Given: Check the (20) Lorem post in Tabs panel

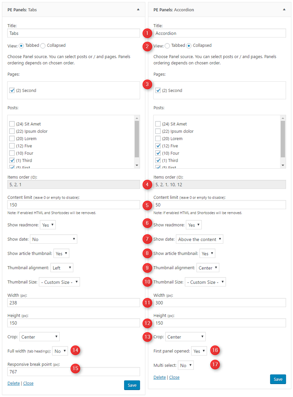Looking at the screenshot, I should [x=12, y=138].
